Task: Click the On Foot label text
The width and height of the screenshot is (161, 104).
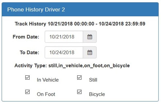Action: click(46, 94)
